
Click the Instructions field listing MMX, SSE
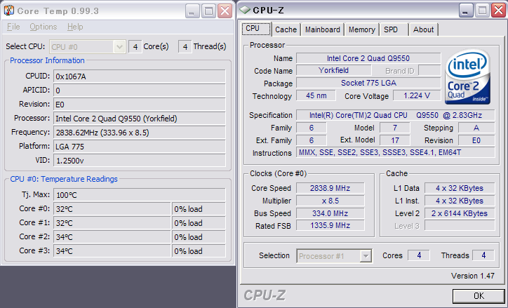pyautogui.click(x=396, y=152)
